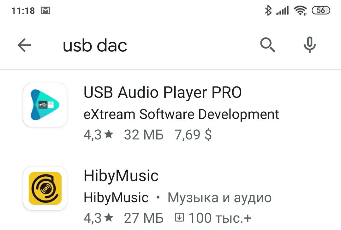The width and height of the screenshot is (341, 230).
Task: Tap the Gmail notification icon in status bar
Action: 45,10
